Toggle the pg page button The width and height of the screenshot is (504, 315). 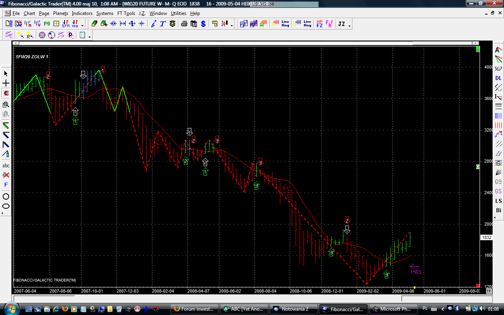47,24
